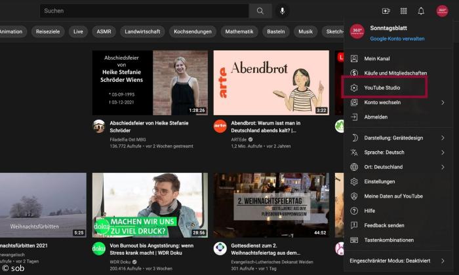This screenshot has height=275, width=459.
Task: Choose Abmelden to sign out
Action: point(398,117)
